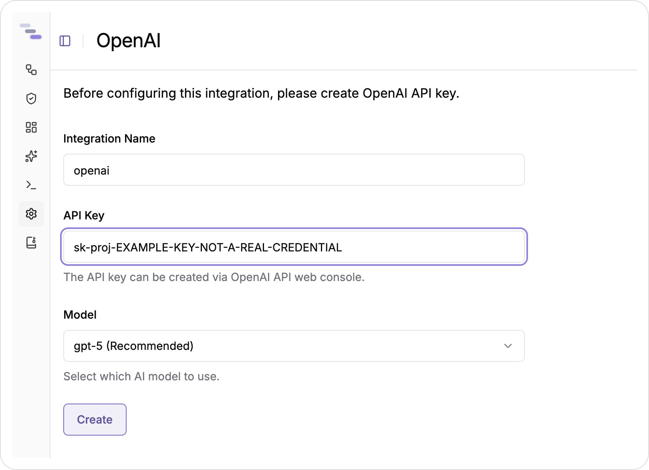The image size is (649, 470).
Task: Open the dashboard grid icon
Action: tap(31, 127)
